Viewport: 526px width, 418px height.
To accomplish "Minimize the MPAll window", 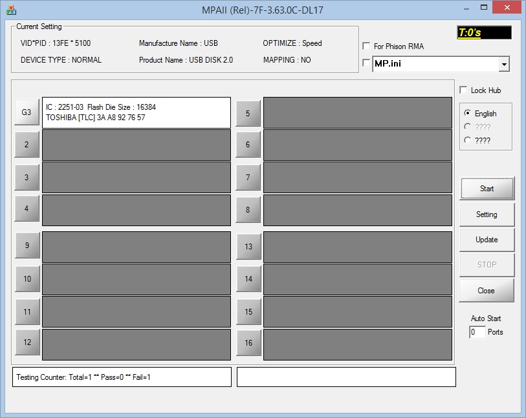I will pyautogui.click(x=466, y=8).
